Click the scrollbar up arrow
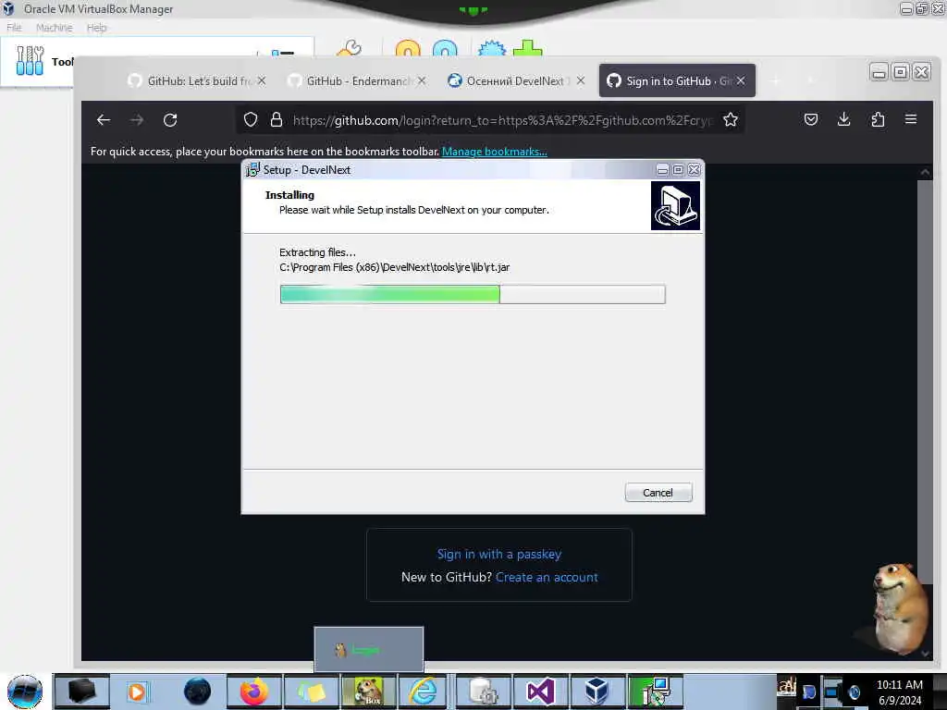 point(925,172)
